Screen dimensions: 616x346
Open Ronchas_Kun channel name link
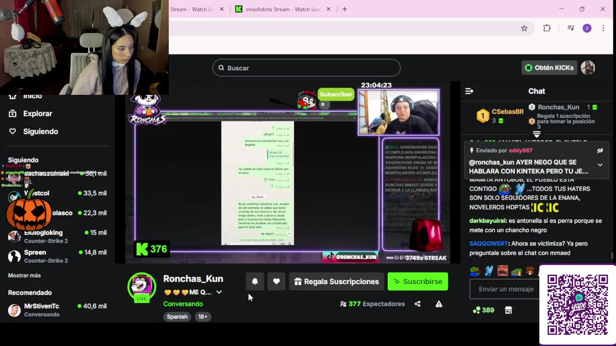point(193,279)
